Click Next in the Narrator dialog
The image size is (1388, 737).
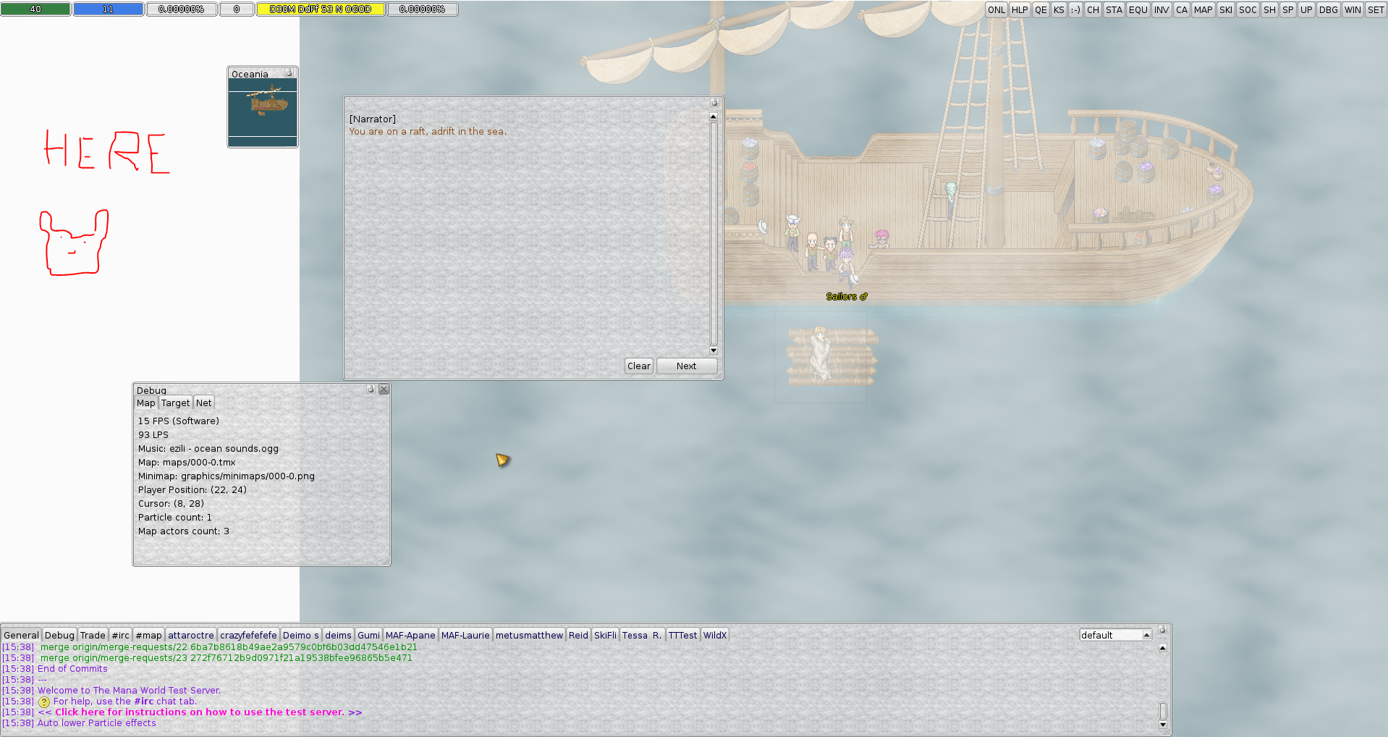[687, 366]
